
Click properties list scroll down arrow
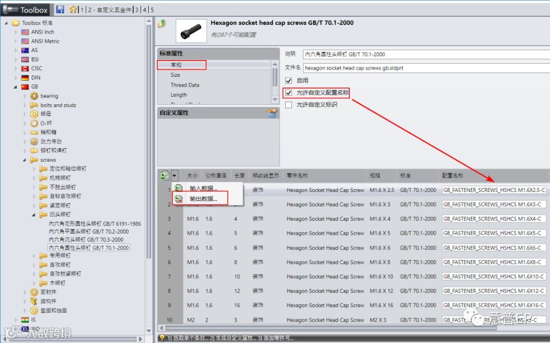275,100
